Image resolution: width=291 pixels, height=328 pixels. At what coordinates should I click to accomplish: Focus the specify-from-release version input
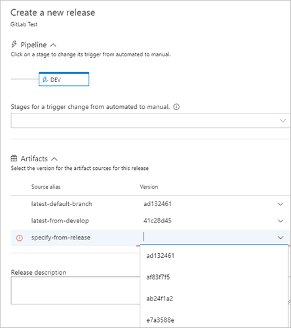pyautogui.click(x=208, y=237)
